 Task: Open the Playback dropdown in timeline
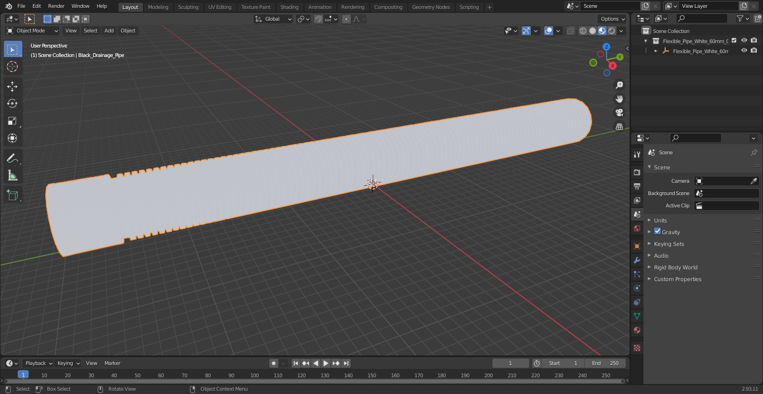(38, 363)
